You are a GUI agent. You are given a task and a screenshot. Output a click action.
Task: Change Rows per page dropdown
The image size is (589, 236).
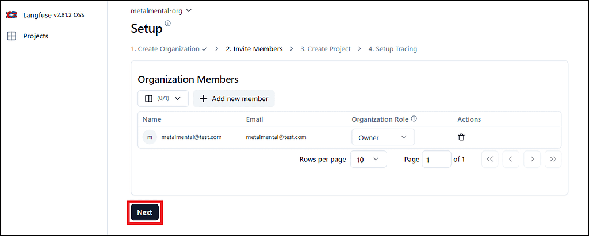click(x=368, y=160)
